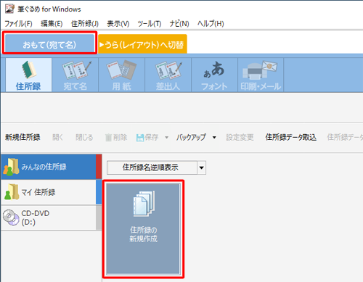Switch to the おもて(宛て名) tab

(49, 44)
